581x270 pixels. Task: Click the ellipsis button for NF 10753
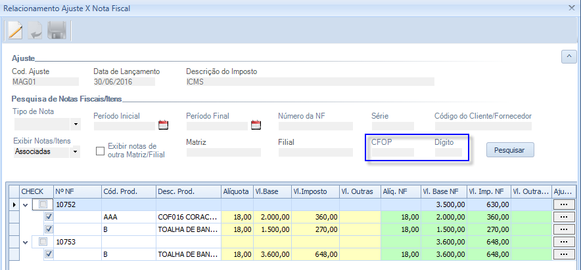pos(565,242)
